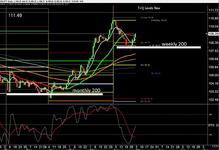Click the 'weekly 200' annotation label
219x150 pixels.
tap(174, 44)
